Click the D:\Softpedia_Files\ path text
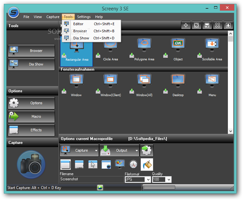This screenshot has width=243, height=200. (148, 139)
